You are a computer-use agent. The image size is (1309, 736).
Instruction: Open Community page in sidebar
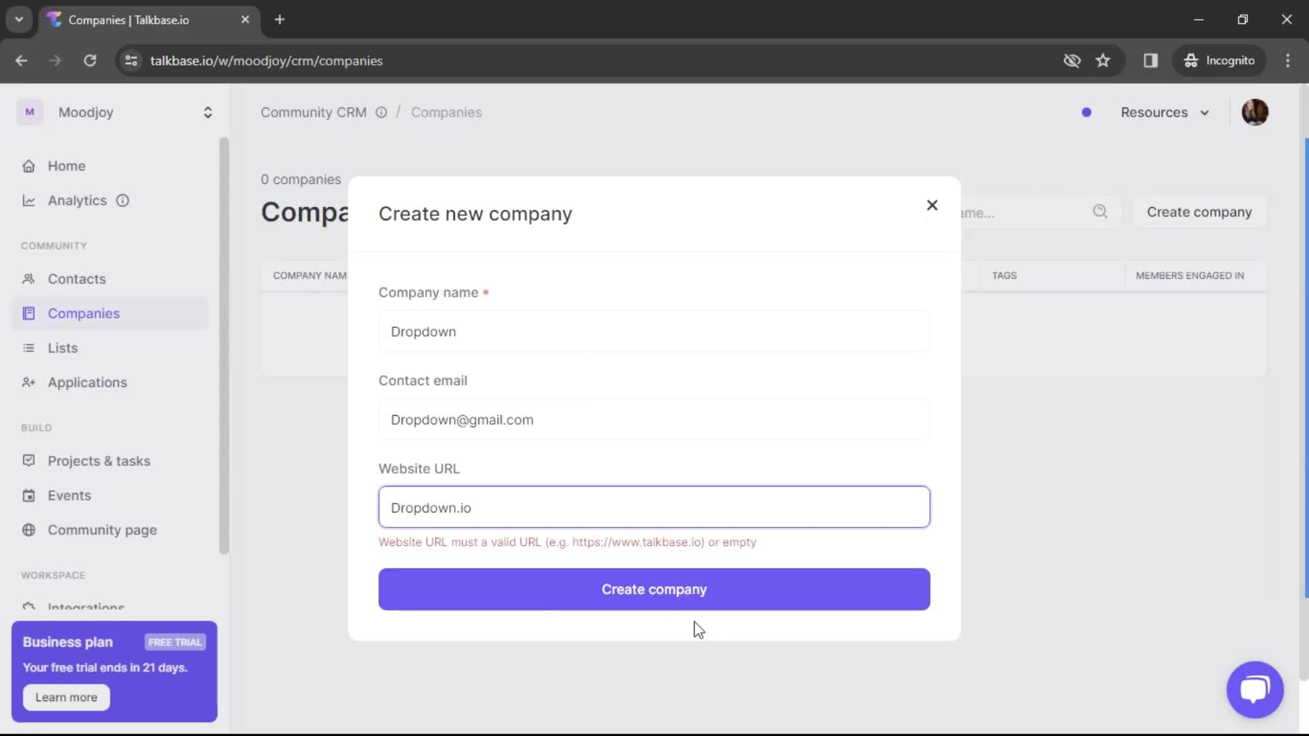(x=102, y=530)
